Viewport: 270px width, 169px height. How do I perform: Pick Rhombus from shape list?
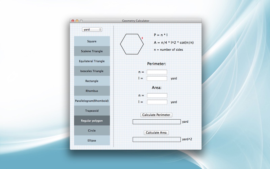pyautogui.click(x=92, y=91)
